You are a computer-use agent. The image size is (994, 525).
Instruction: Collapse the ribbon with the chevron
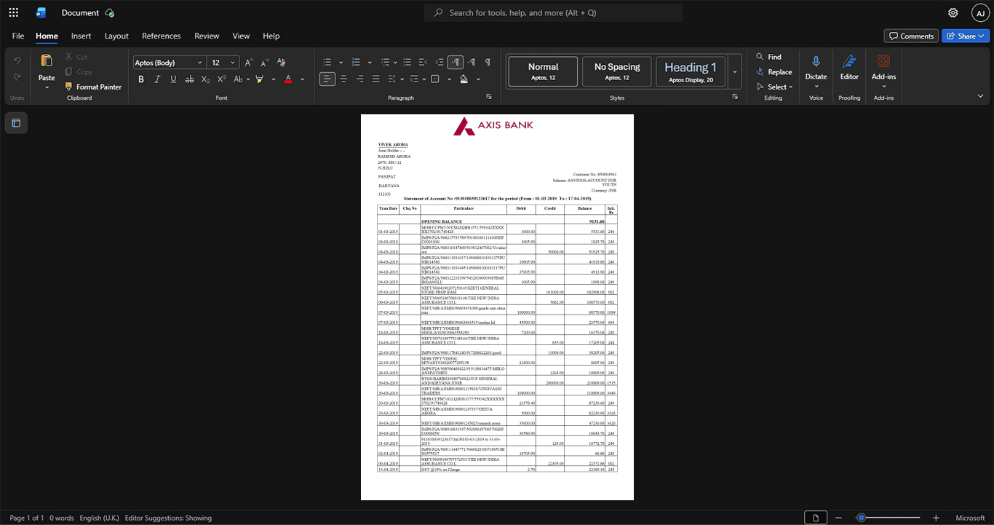980,96
